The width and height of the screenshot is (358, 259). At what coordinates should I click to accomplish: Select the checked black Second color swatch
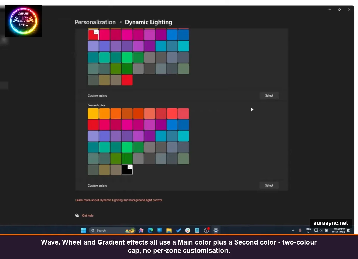click(127, 170)
